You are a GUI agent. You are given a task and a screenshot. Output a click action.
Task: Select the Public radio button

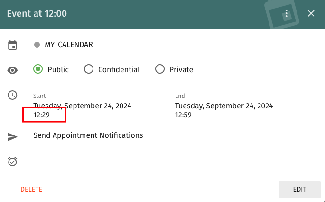[38, 69]
